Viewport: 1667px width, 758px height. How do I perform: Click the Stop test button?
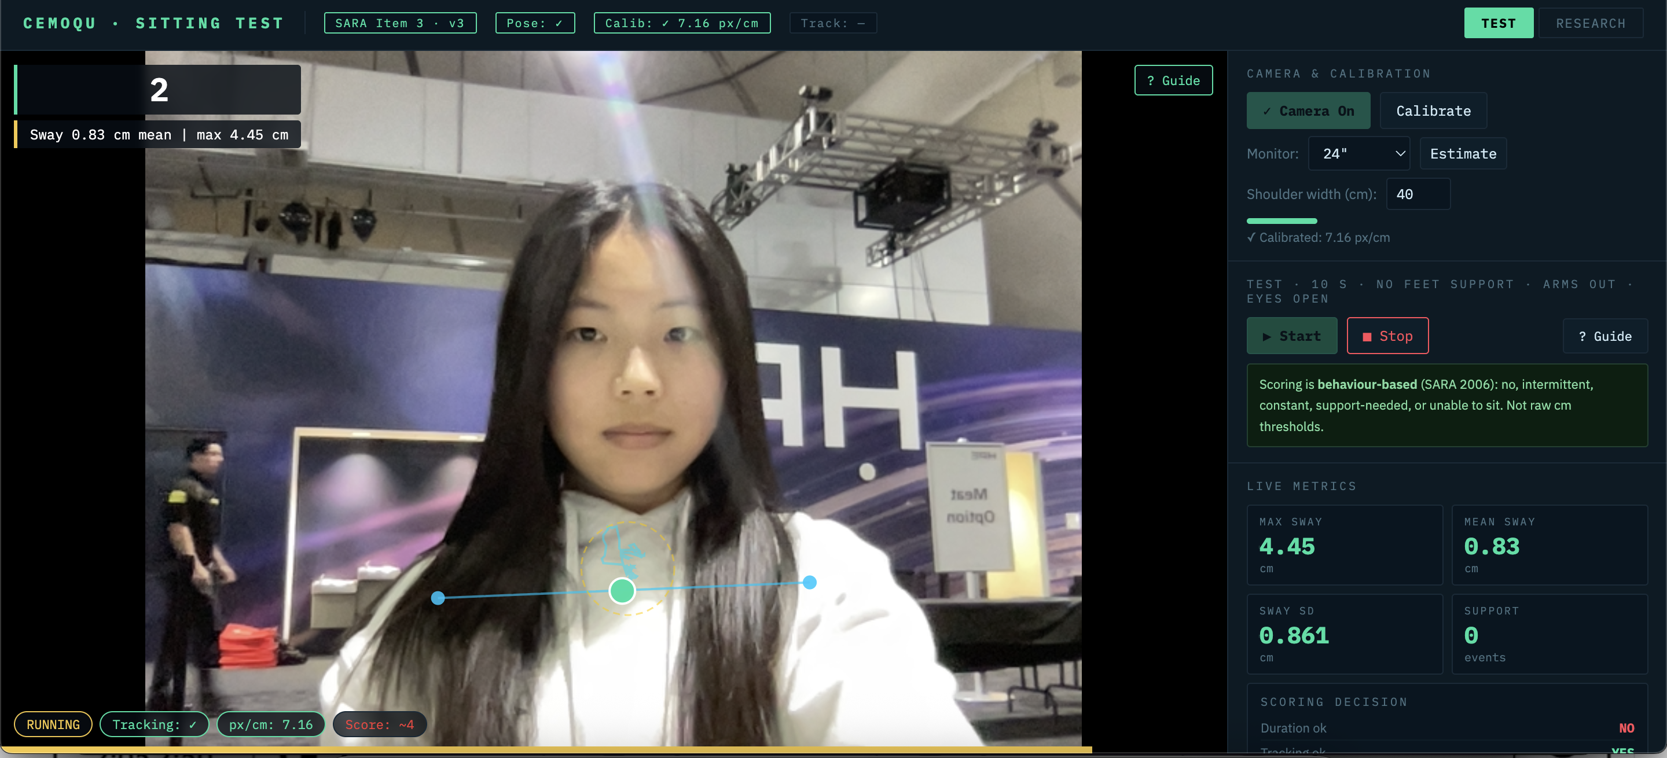coord(1387,336)
